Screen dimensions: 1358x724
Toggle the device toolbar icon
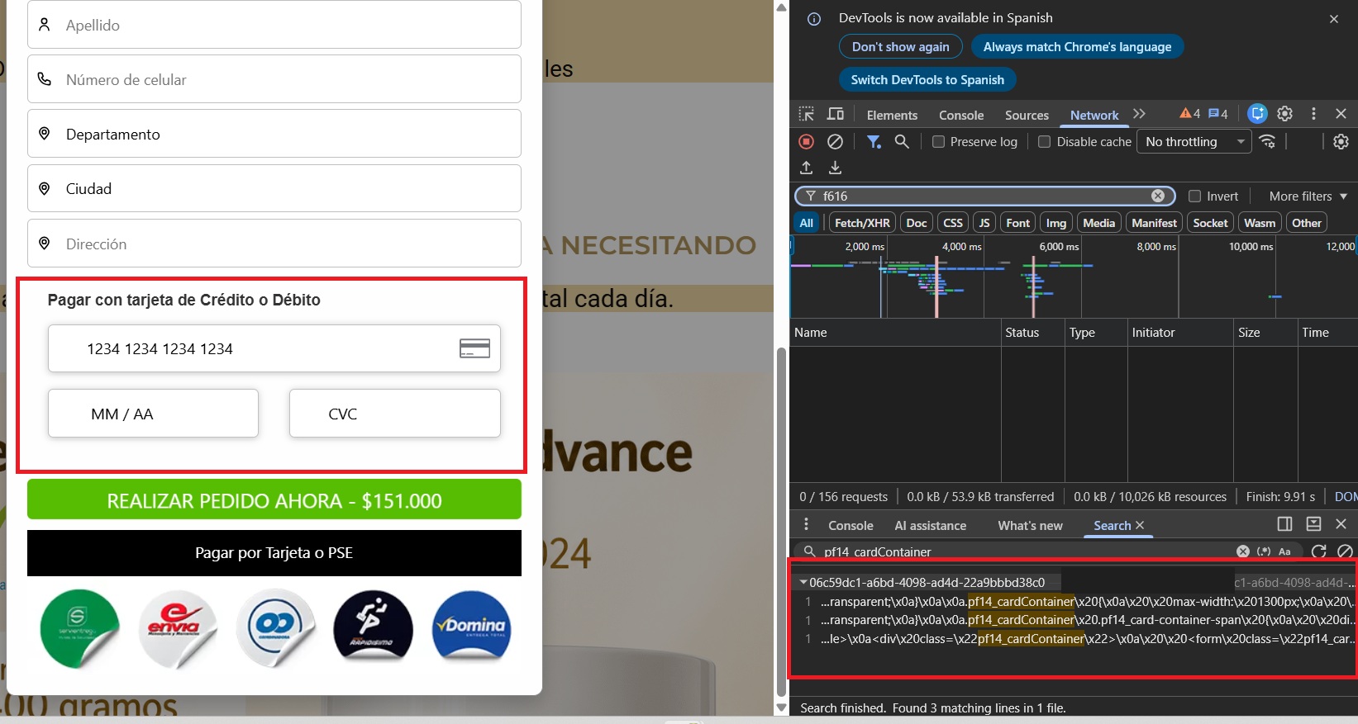click(836, 114)
